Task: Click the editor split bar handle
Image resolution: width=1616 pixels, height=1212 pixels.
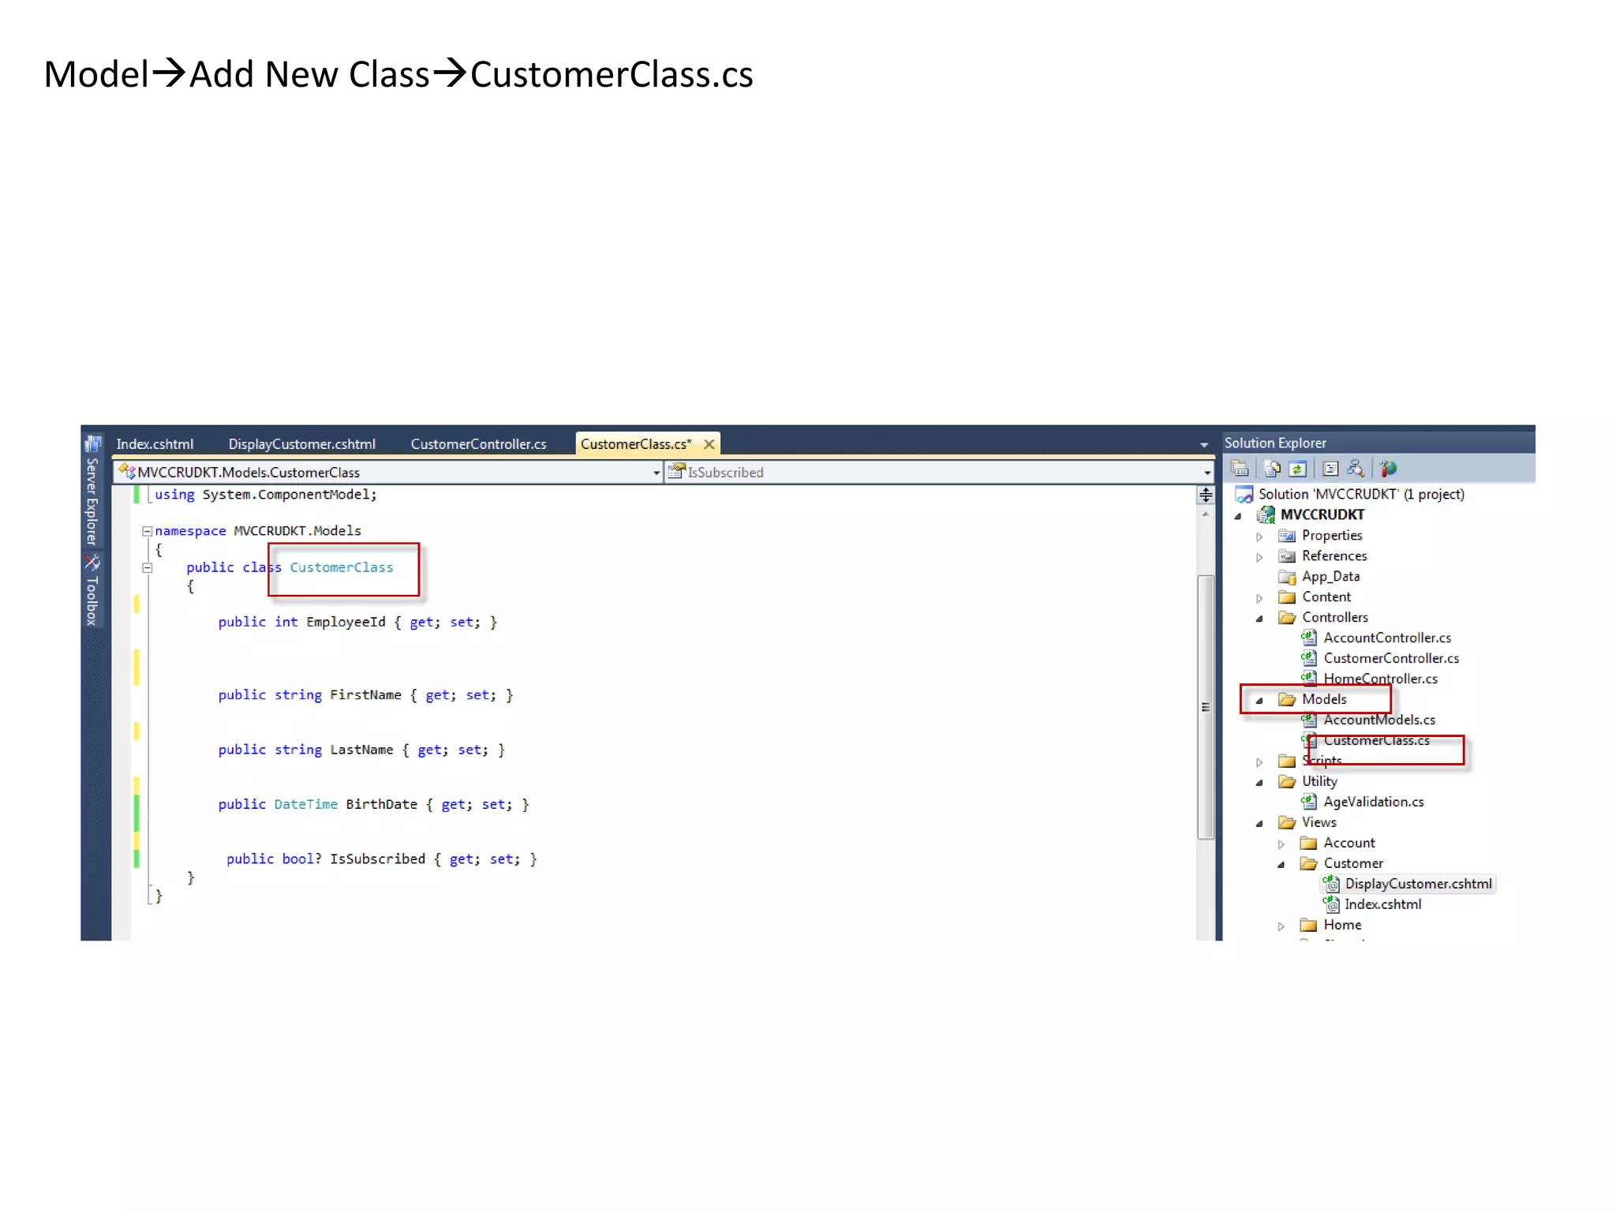Action: coord(1206,496)
